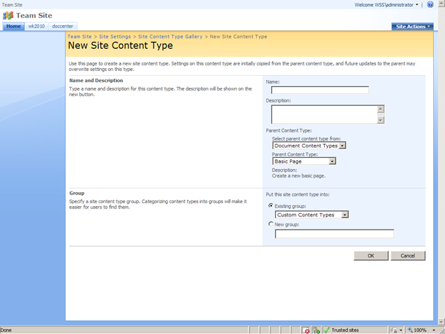Click the 'Put this site content type into:' label
This screenshot has width=445, height=334.
click(x=298, y=195)
